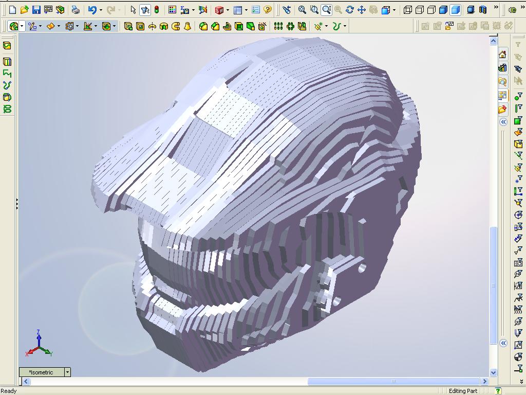Open the File Explorer tab
Screen dimensions: 526x395
tap(502, 82)
